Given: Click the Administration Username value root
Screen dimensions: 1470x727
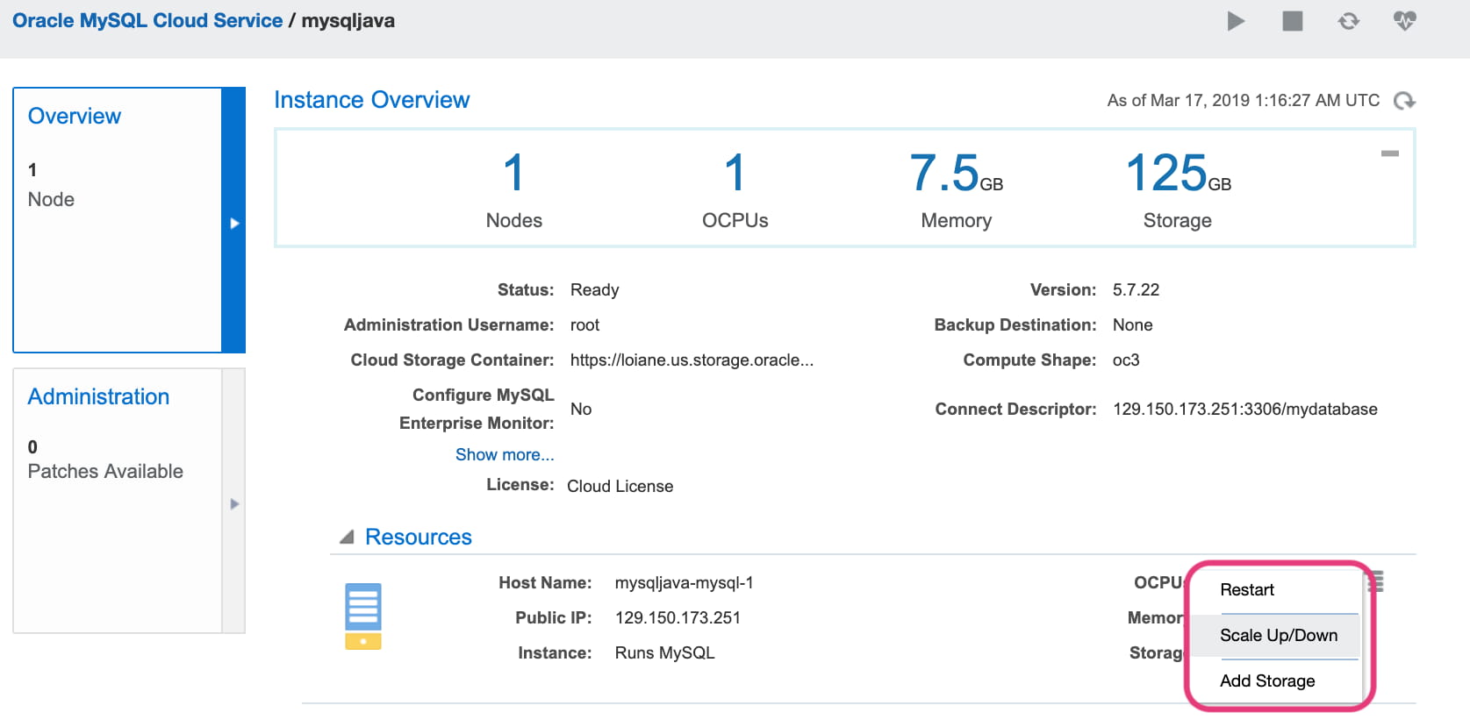Looking at the screenshot, I should (x=584, y=325).
